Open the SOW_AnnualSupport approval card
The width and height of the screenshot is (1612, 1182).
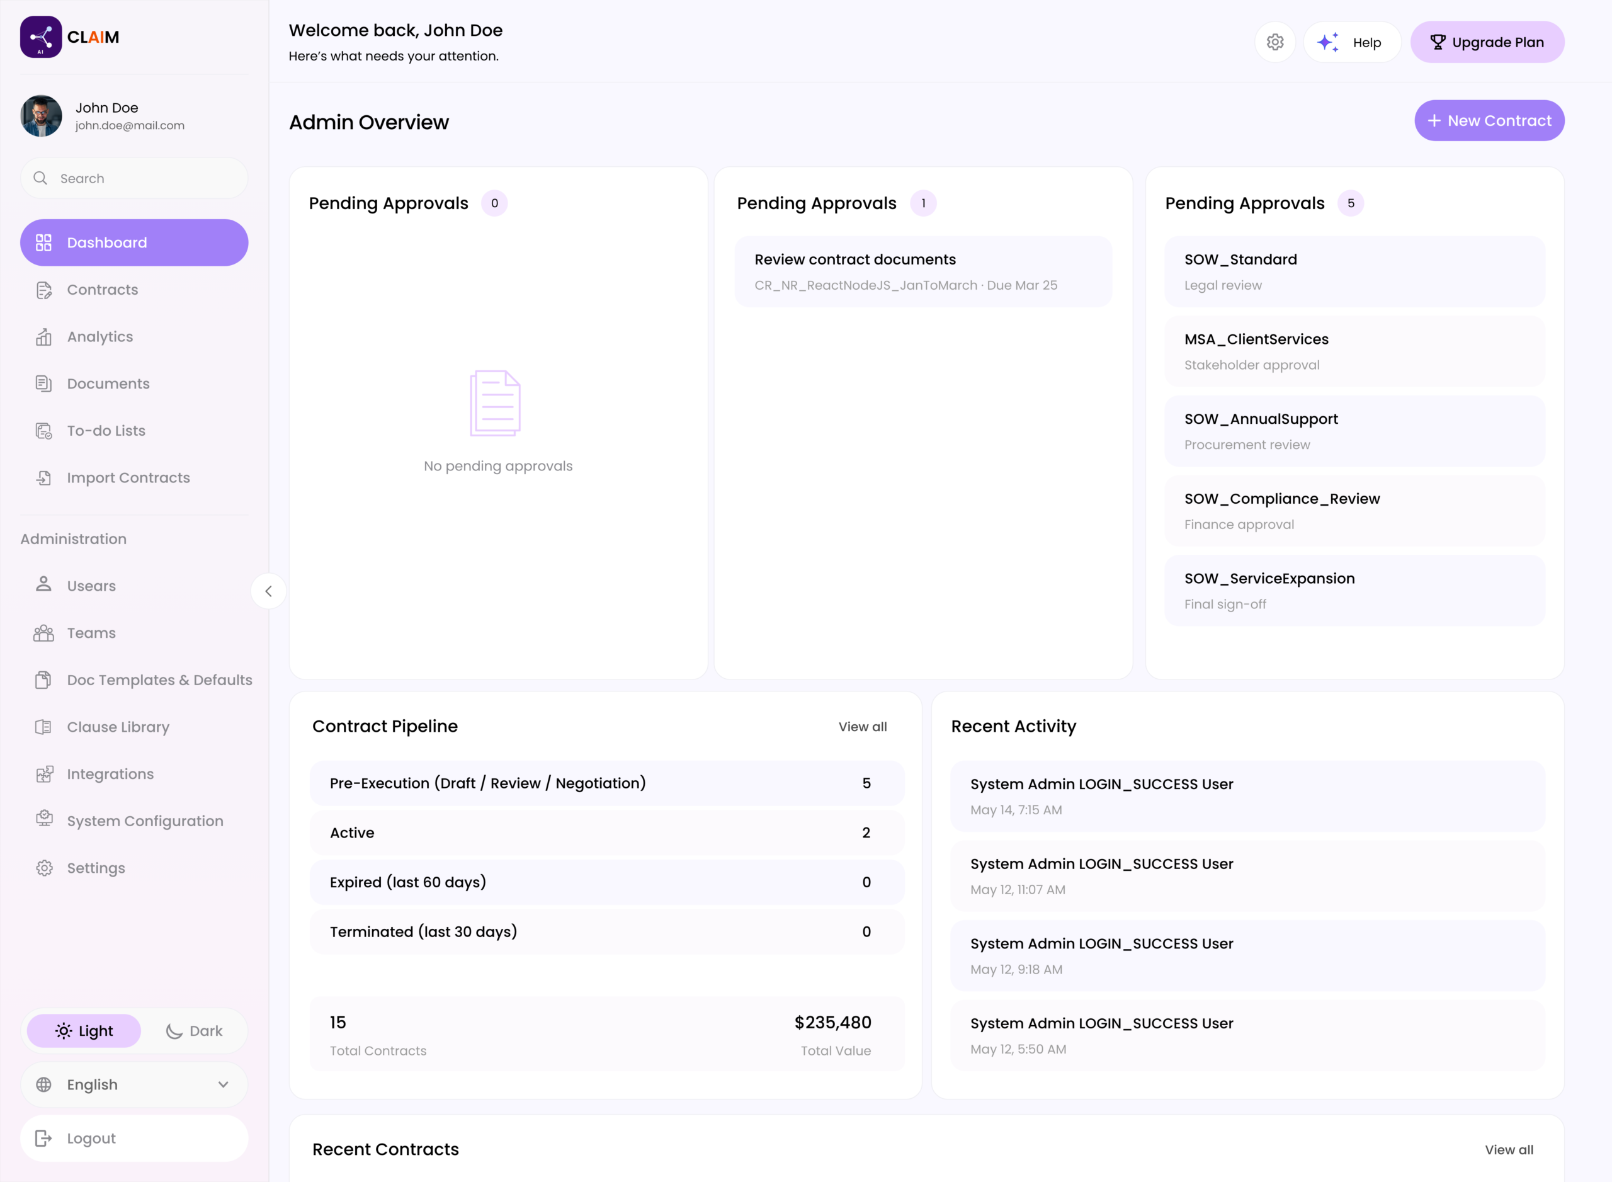(1354, 431)
